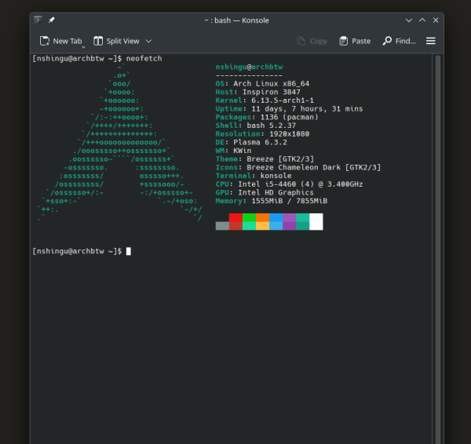The width and height of the screenshot is (471, 444).
Task: Maximize the Konsole window
Action: point(422,20)
